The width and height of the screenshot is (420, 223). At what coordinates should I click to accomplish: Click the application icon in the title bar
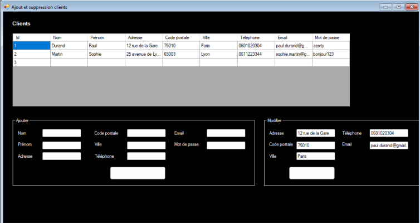[x=6, y=6]
